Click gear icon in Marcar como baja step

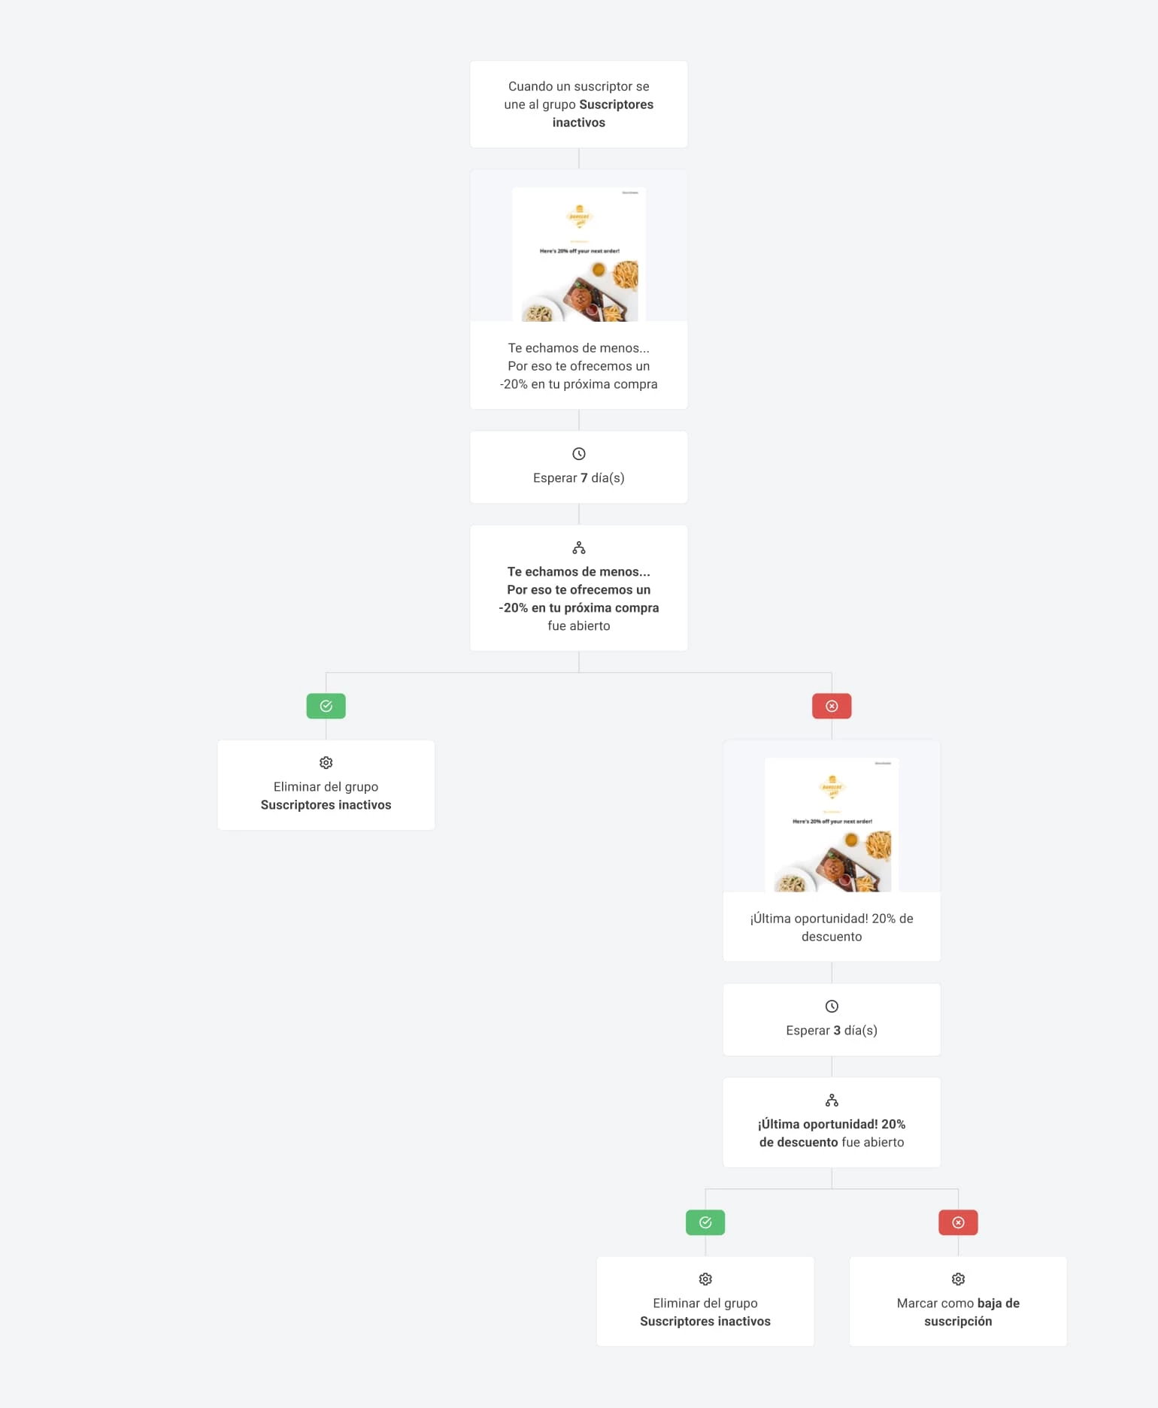pos(957,1279)
